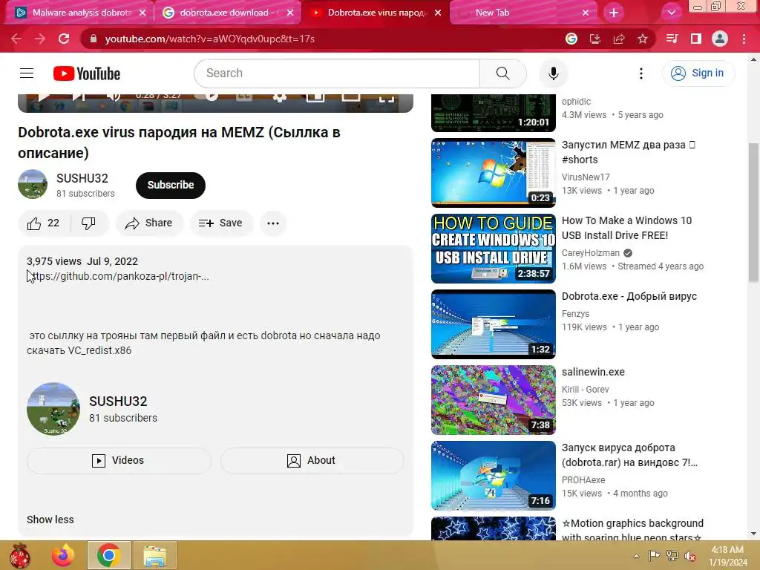
Task: Click Chrome icon in the taskbar
Action: (108, 555)
